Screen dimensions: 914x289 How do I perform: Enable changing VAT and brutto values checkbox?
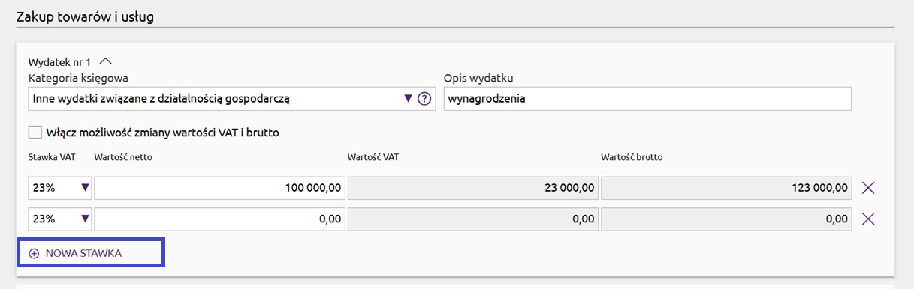coord(35,133)
